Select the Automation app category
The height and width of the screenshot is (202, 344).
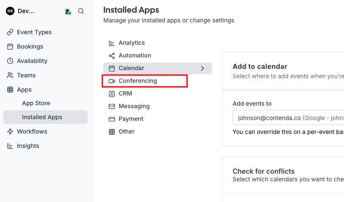point(134,55)
